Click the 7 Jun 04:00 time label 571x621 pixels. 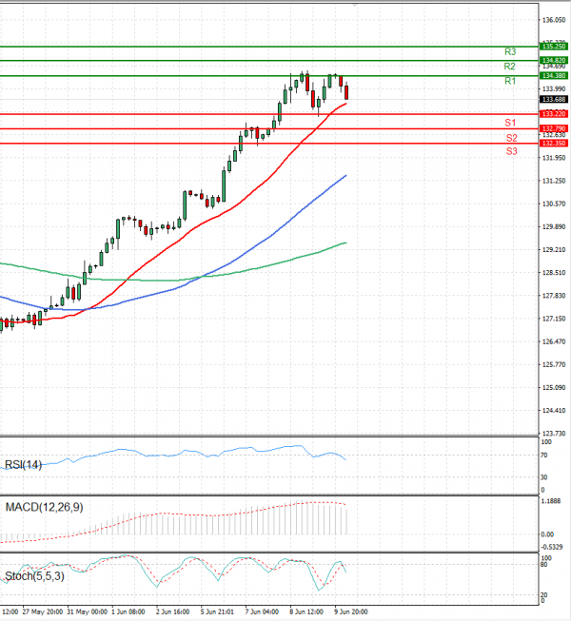262,611
